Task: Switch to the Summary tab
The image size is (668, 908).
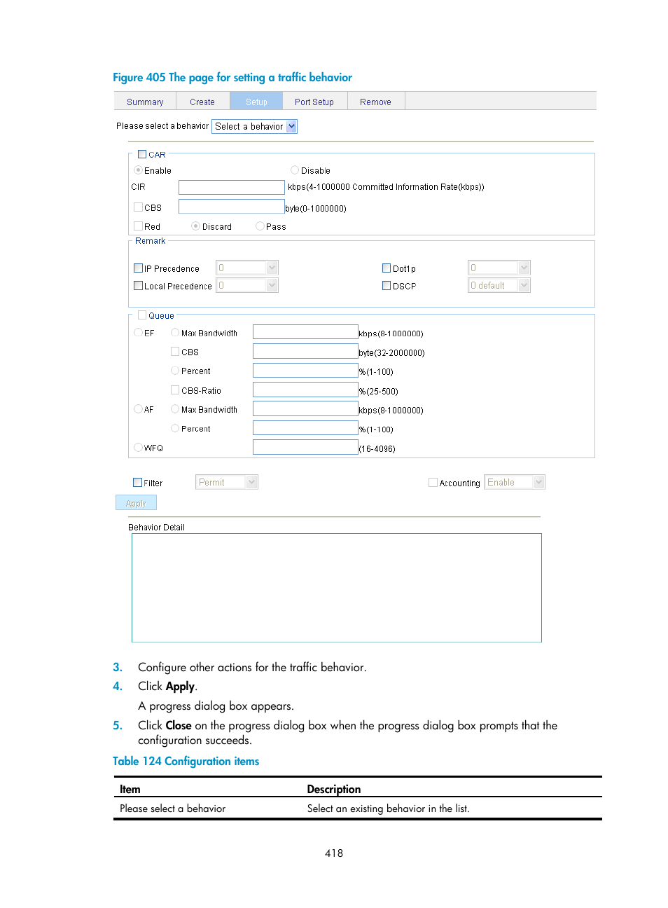Action: [145, 102]
